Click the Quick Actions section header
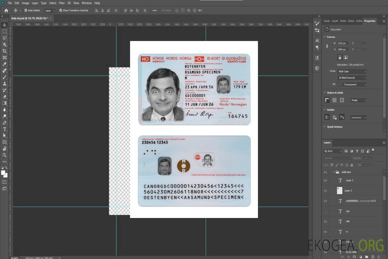This screenshot has width=388, height=259. [x=334, y=127]
